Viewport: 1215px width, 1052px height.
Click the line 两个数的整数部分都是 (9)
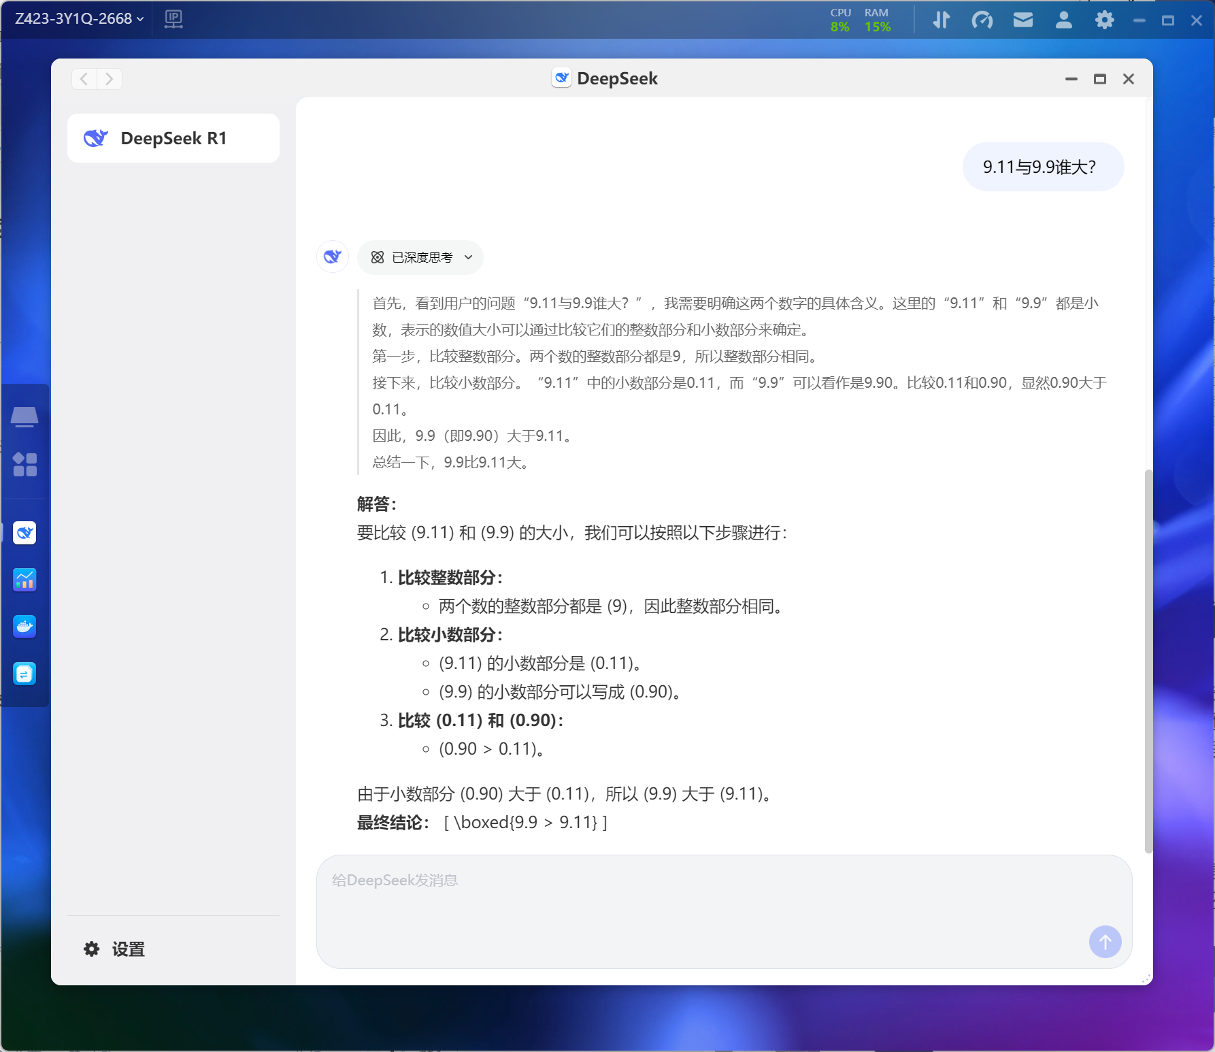point(611,606)
